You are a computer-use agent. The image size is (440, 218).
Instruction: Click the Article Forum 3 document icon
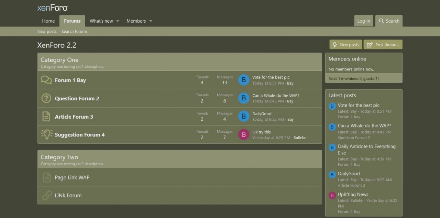point(46,117)
